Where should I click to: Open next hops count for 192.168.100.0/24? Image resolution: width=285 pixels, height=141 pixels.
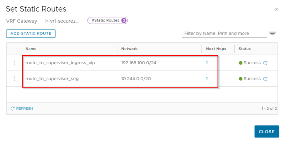pos(207,63)
